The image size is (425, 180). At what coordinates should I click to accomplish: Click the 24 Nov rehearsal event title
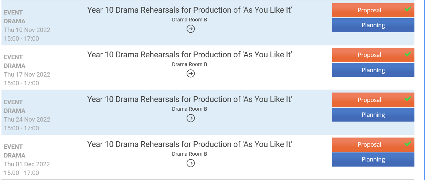(x=190, y=99)
